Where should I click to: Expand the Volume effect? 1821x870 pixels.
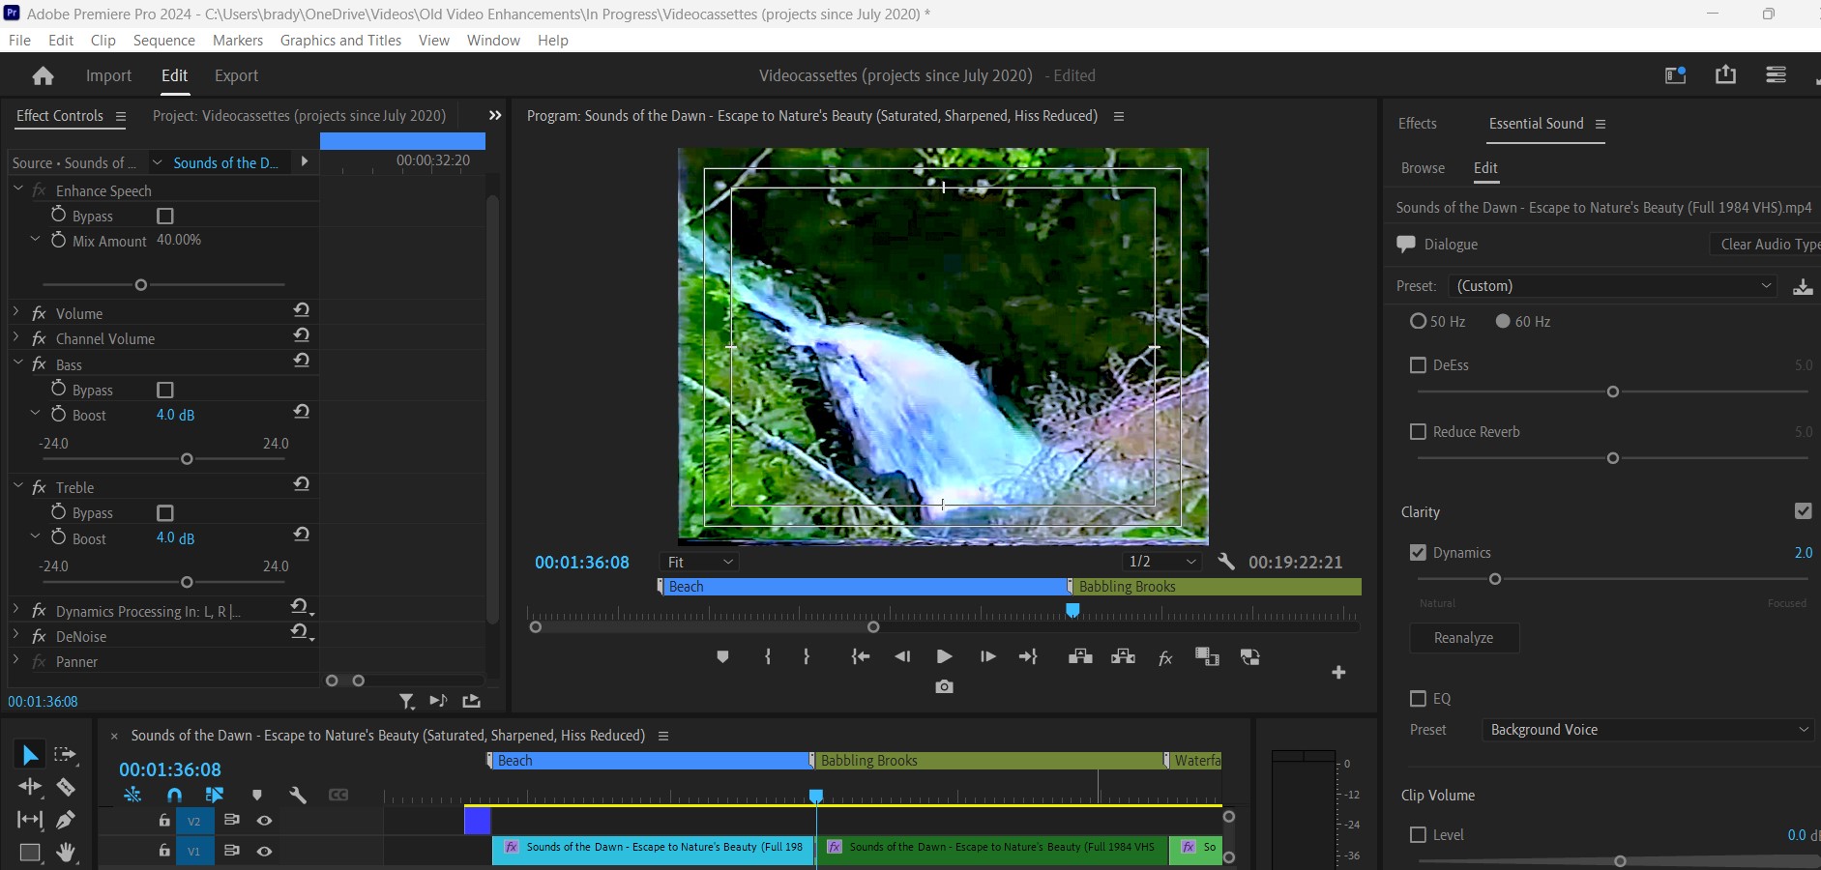16,312
